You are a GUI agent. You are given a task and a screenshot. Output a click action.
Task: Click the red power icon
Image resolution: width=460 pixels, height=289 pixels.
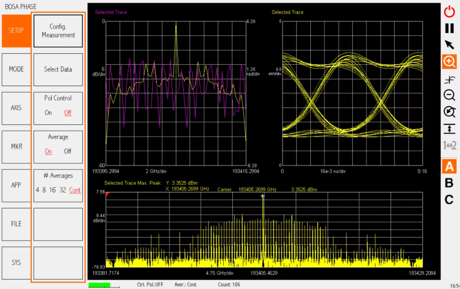pyautogui.click(x=449, y=12)
